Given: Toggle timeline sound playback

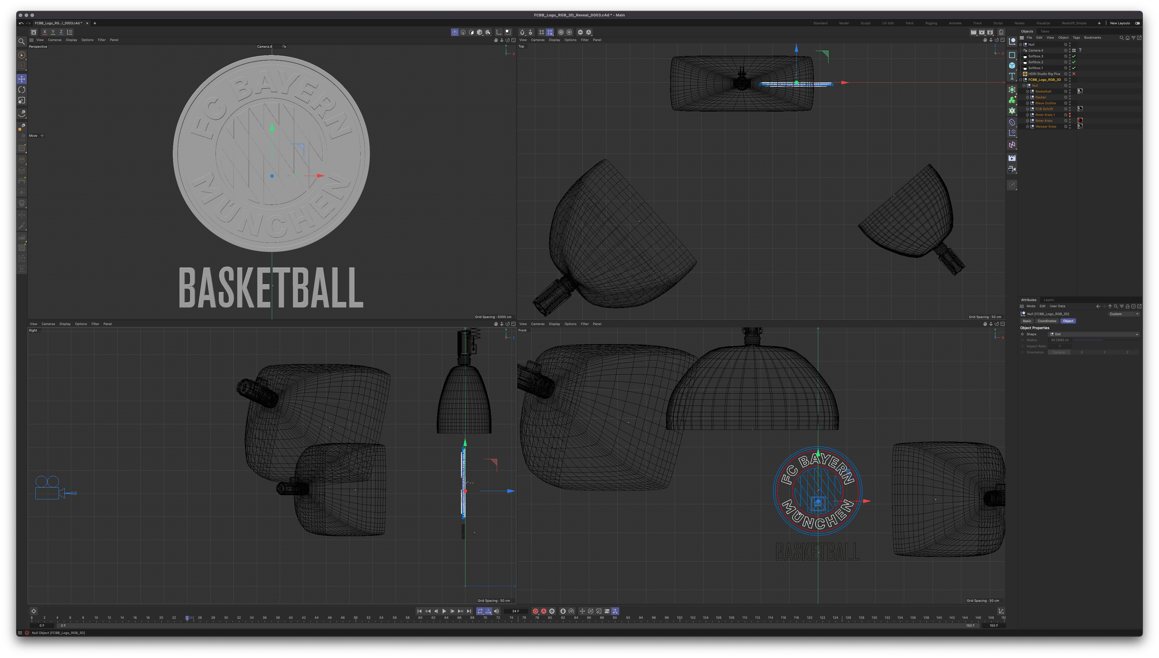Looking at the screenshot, I should (496, 611).
